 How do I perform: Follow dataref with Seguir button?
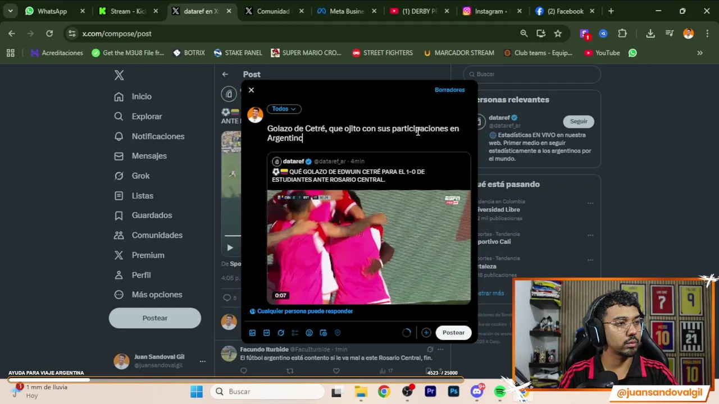pyautogui.click(x=579, y=121)
